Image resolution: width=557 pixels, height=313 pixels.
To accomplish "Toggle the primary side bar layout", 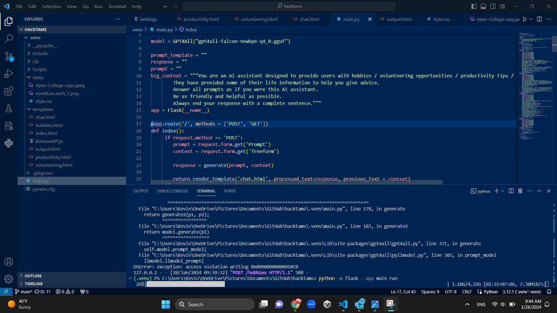I will (474, 6).
